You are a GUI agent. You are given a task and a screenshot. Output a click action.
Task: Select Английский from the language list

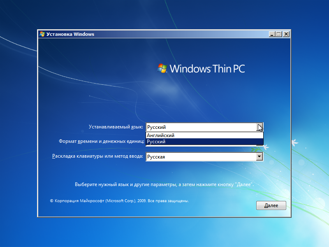[204, 135]
